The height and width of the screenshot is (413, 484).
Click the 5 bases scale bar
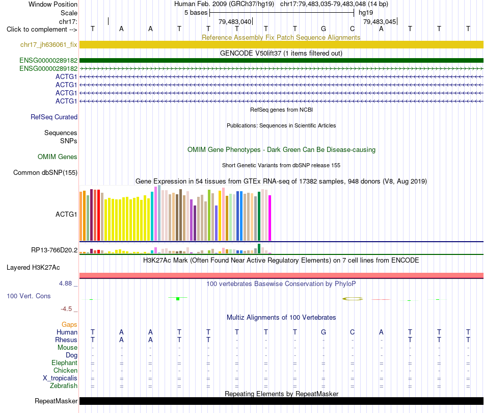[282, 13]
